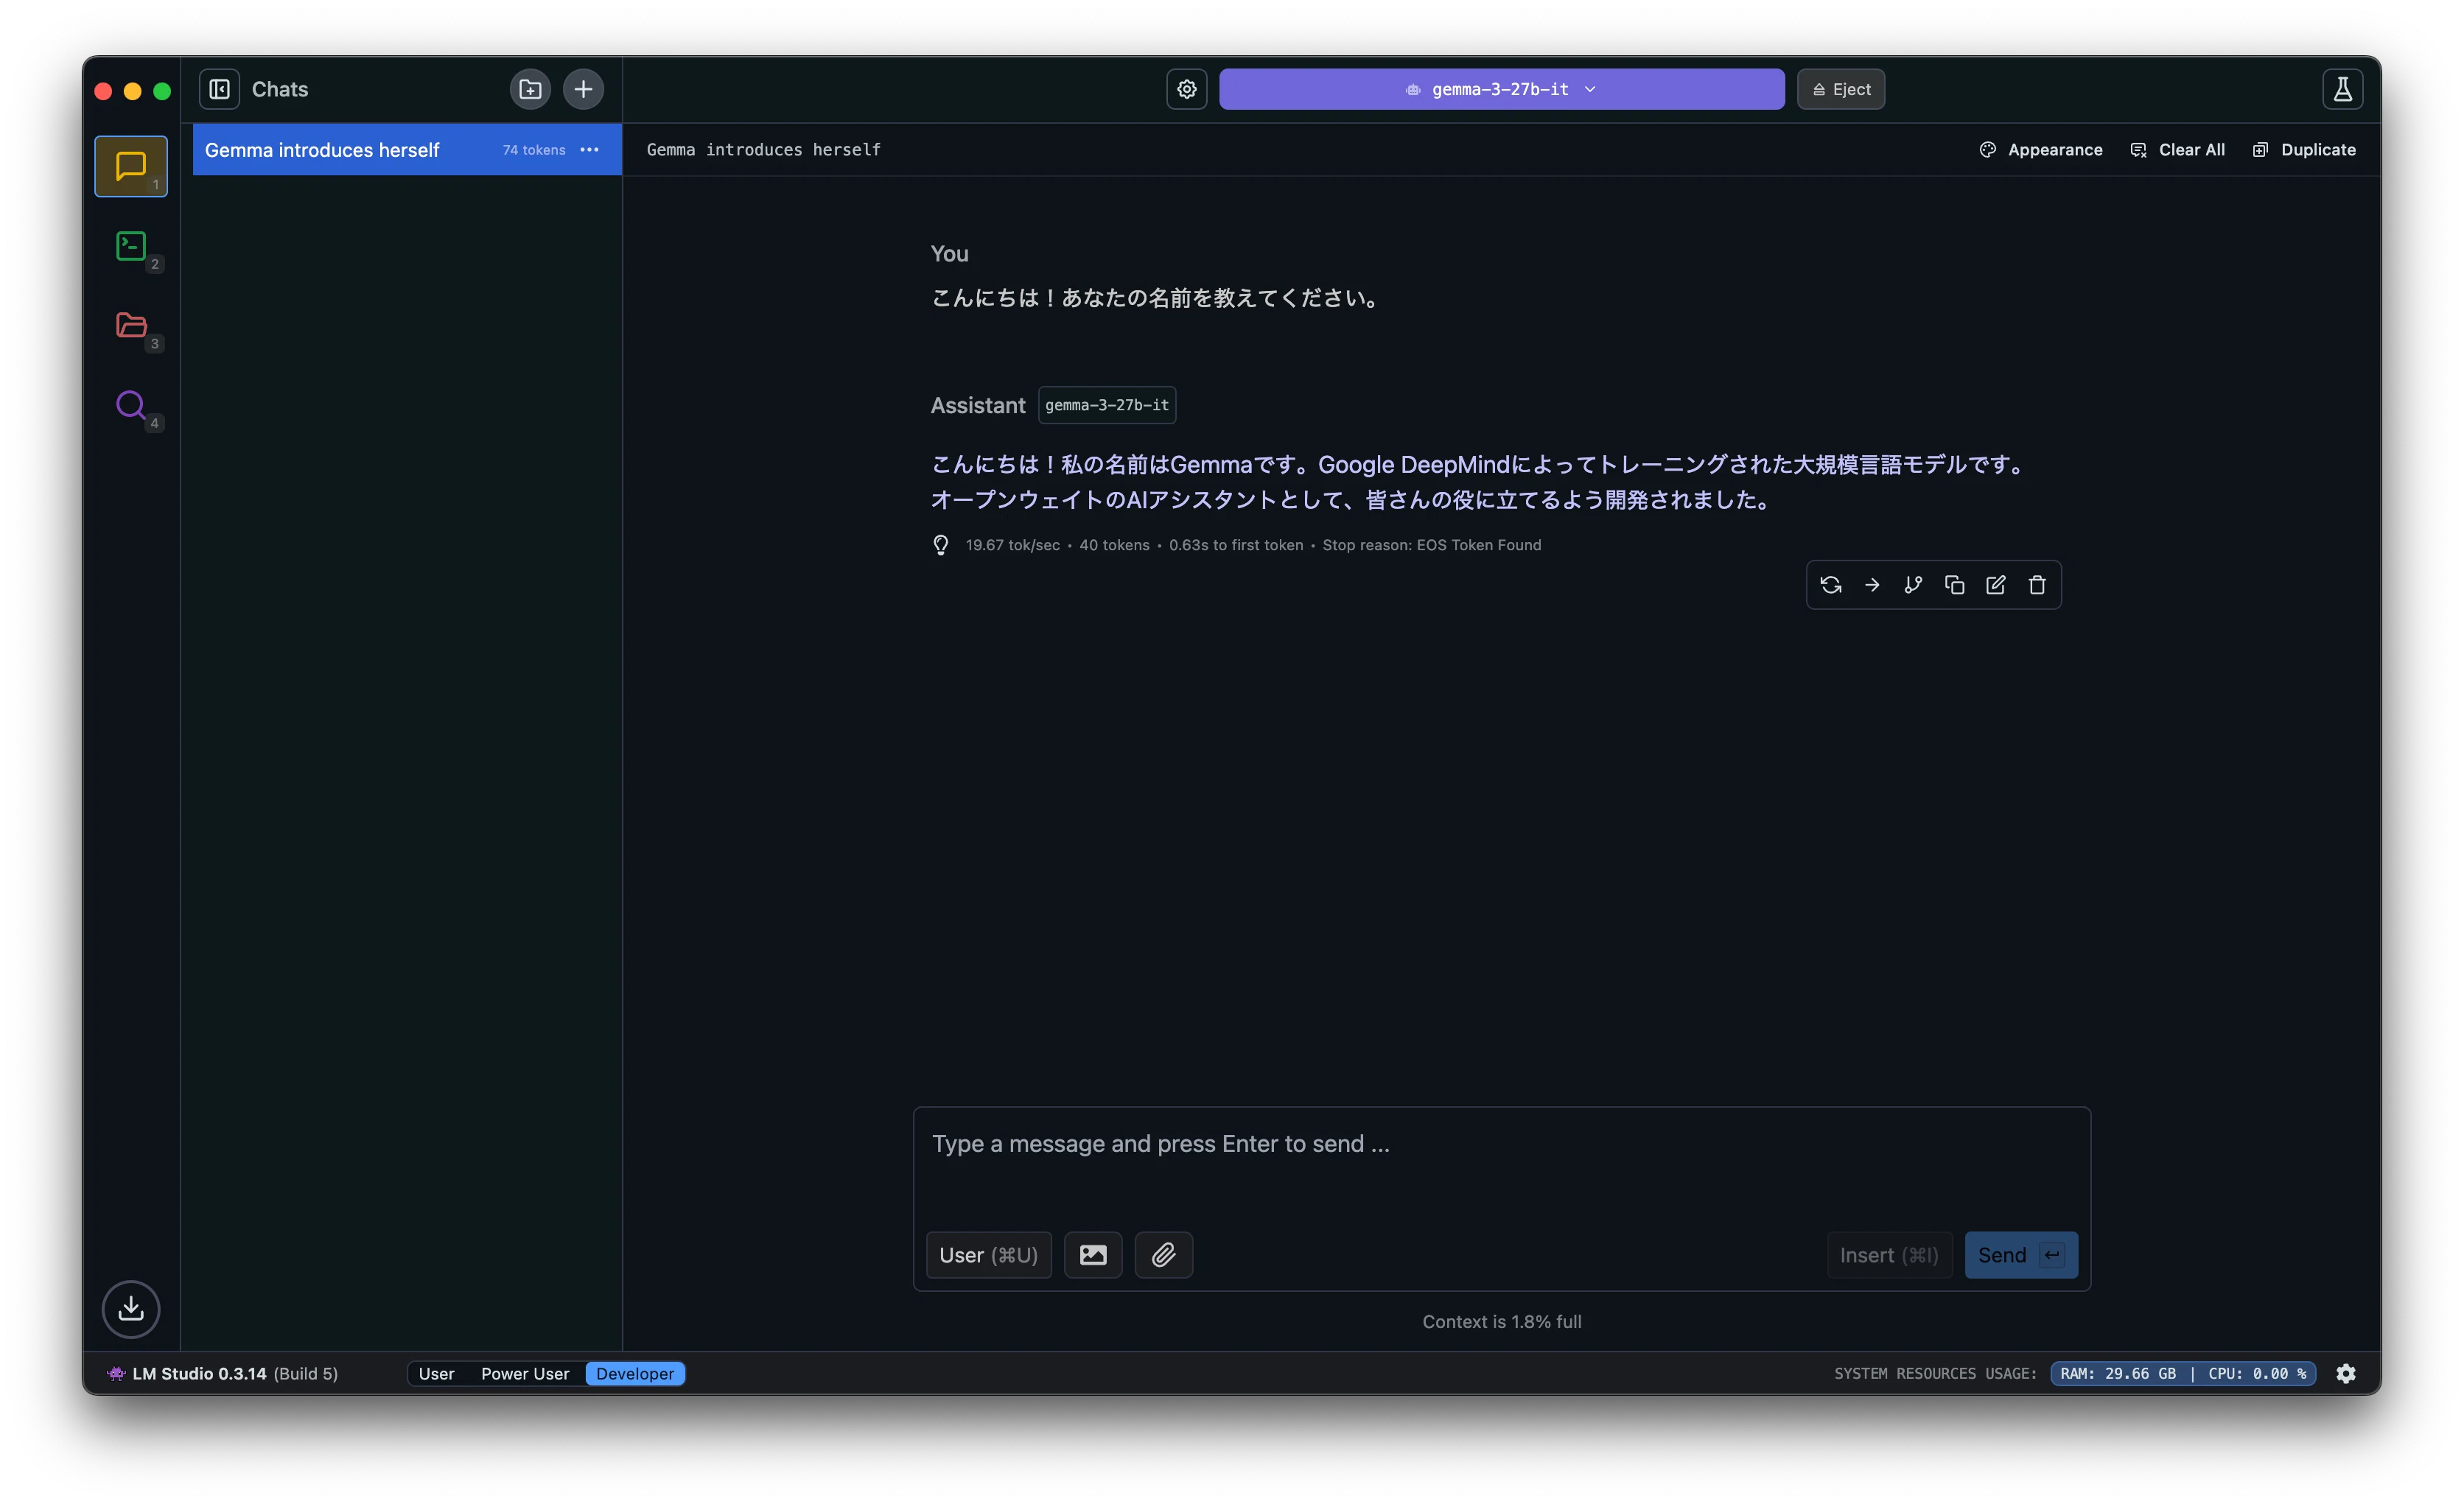
Task: Duplicate the current chat
Action: [x=2304, y=150]
